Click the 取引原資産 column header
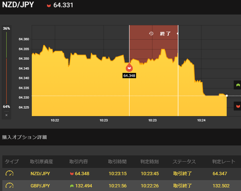This screenshot has height=191, width=241. [41, 161]
